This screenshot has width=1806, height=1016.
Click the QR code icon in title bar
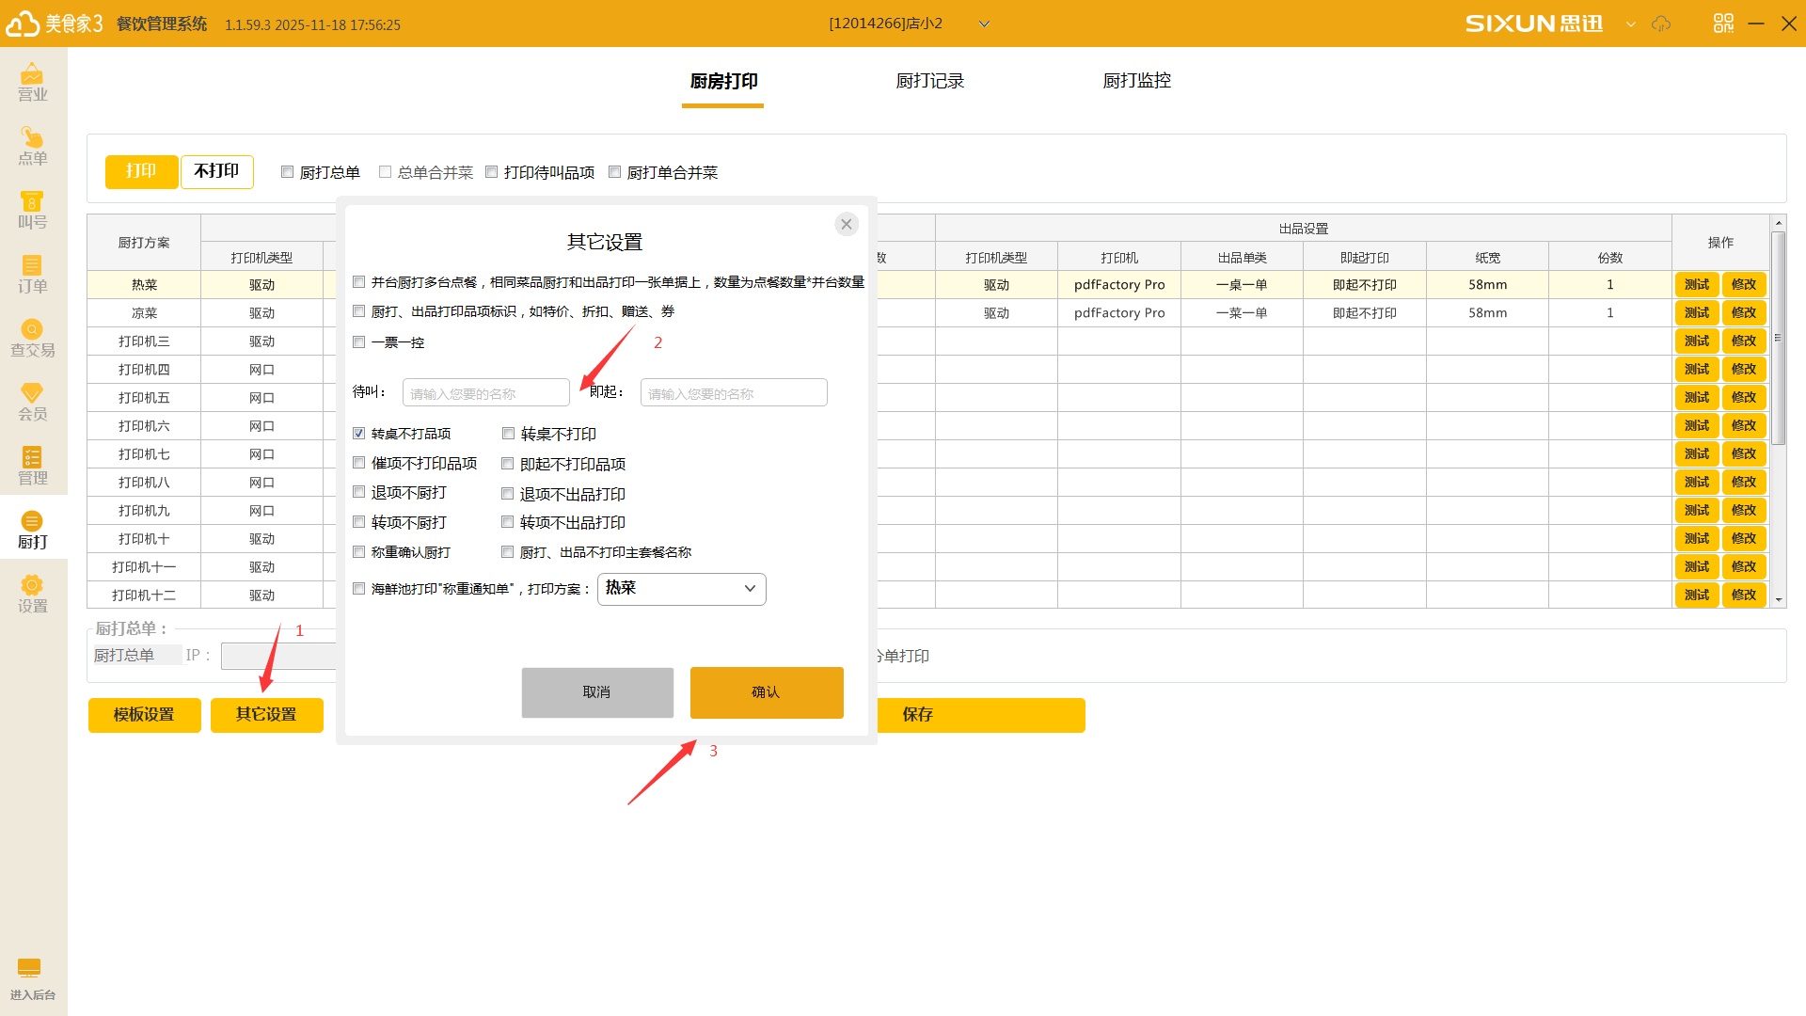pos(1723,24)
